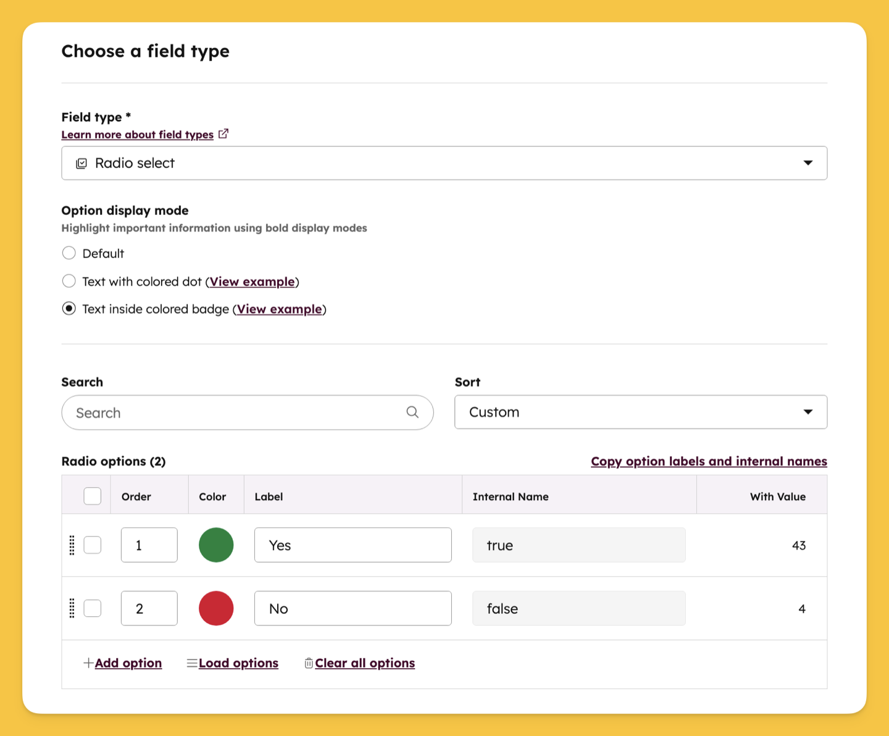Click the With Value column header
This screenshot has height=736, width=889.
click(x=778, y=496)
